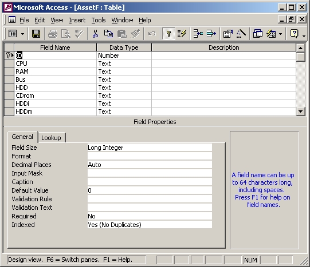Click the scroll down arrow of field grid
310x267 pixels.
point(300,111)
